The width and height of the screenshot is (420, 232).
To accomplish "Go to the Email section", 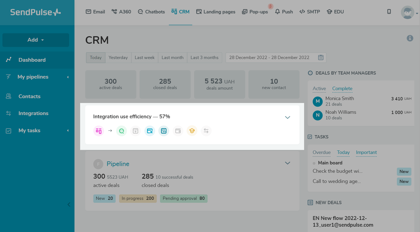I will (x=95, y=12).
